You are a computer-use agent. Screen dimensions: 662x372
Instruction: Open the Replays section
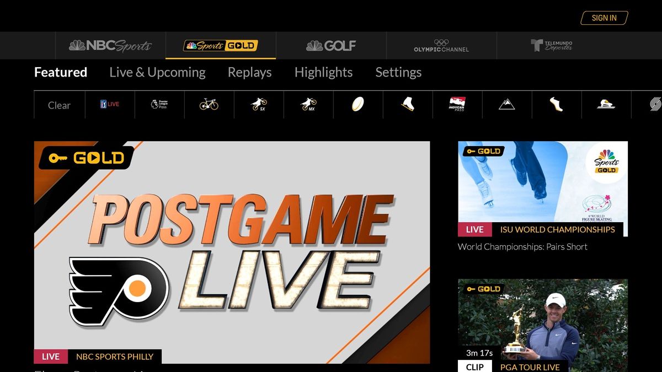tap(249, 72)
